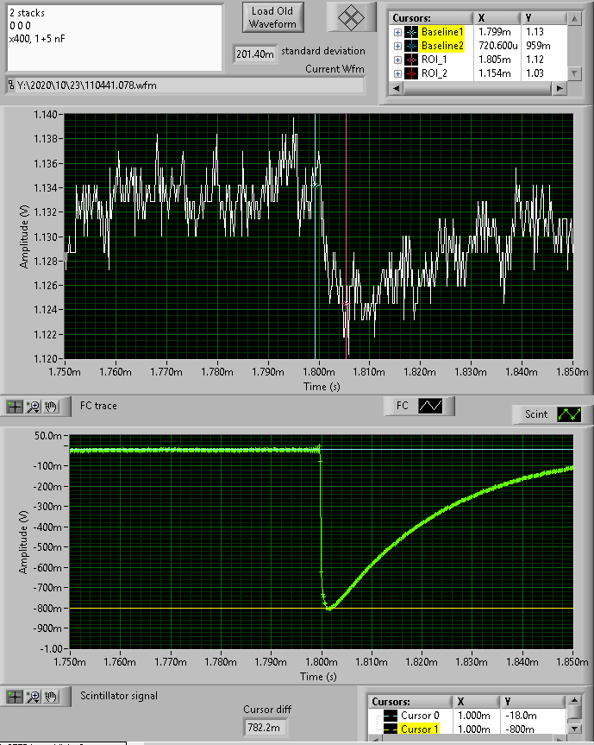Select the FC trace pan hand tool
Image resolution: width=594 pixels, height=745 pixels.
[x=51, y=407]
